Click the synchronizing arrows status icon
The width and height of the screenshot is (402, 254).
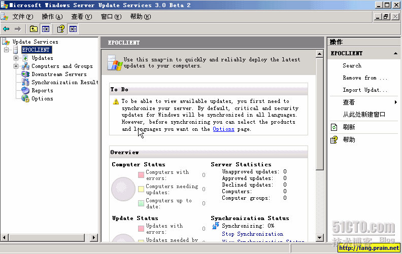pyautogui.click(x=216, y=226)
